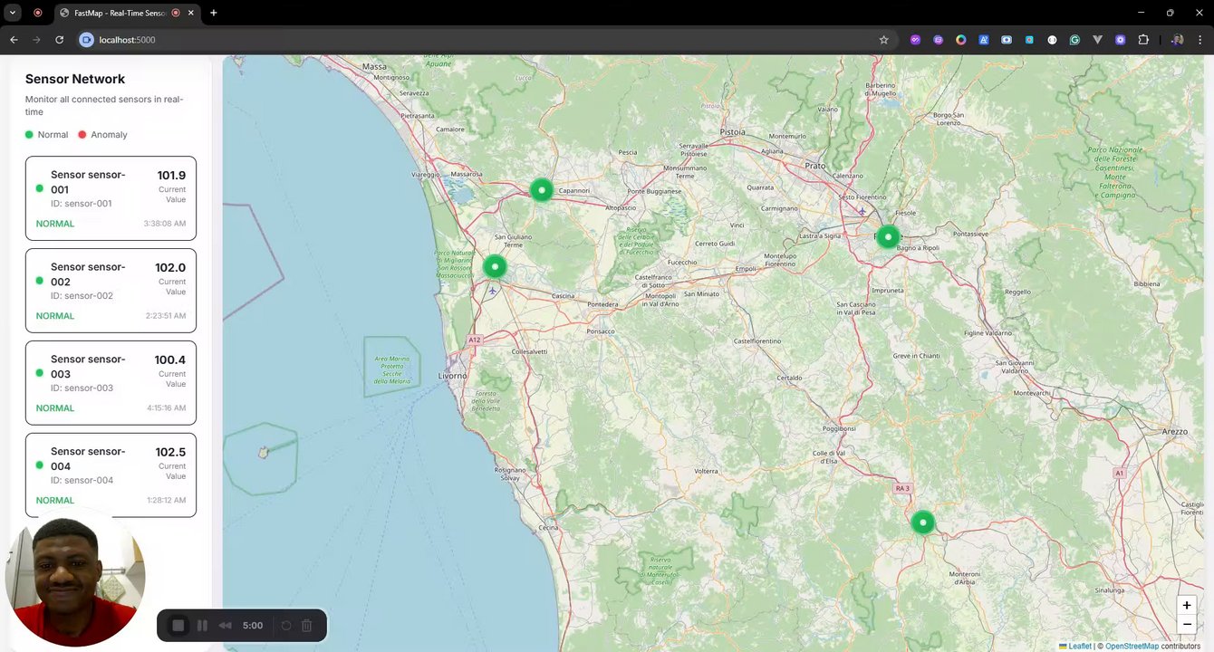Select the Sensor sensor-003 card
This screenshot has height=652, width=1214.
111,383
